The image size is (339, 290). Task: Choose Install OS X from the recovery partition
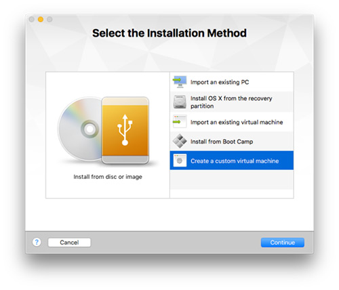(232, 102)
